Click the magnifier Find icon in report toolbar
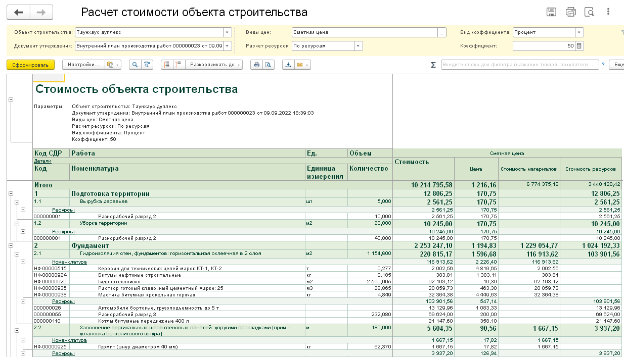Viewport: 624px width, 357px height. [135, 65]
